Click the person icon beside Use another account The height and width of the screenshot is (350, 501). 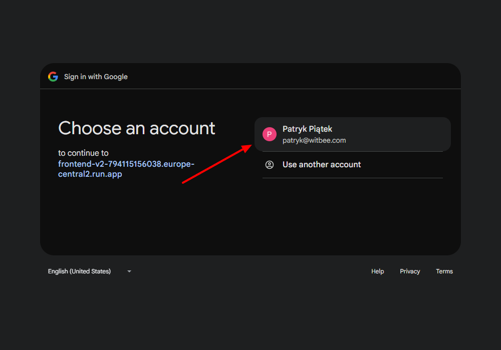click(270, 165)
